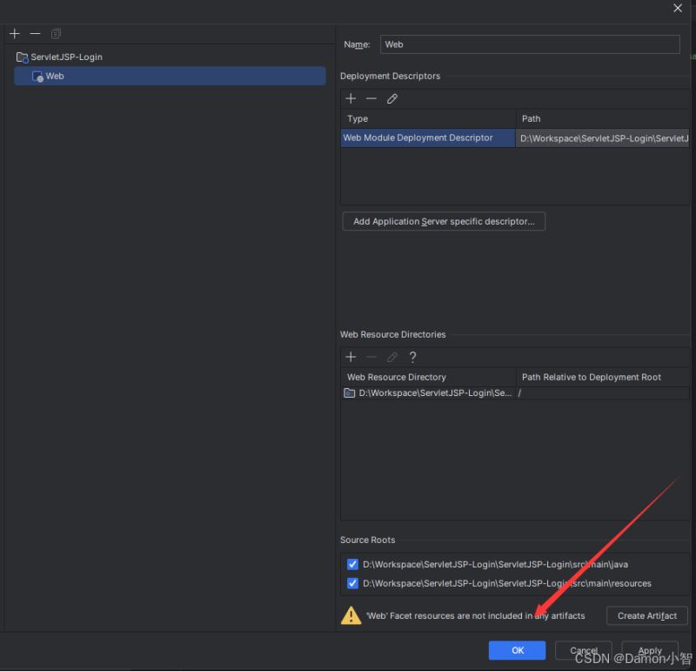Click Add Application Server specific descriptor button

[444, 221]
